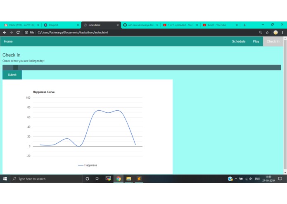Viewport: 287px width, 204px height.
Task: Bookmark this page with the star icon
Action: (267, 32)
